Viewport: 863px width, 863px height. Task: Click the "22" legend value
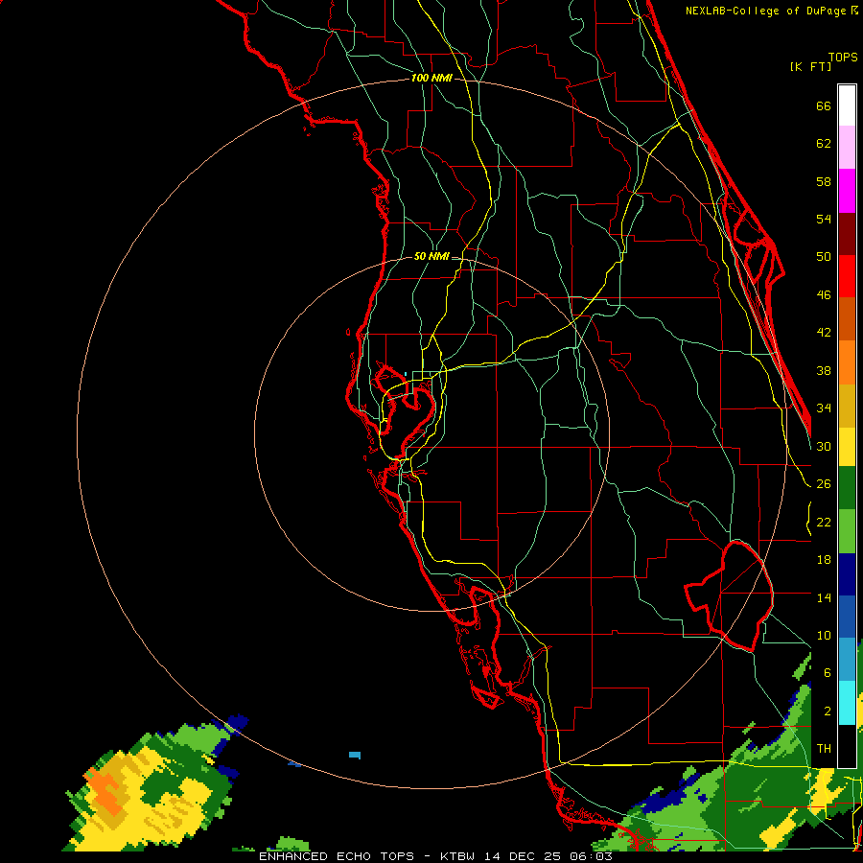(x=824, y=523)
